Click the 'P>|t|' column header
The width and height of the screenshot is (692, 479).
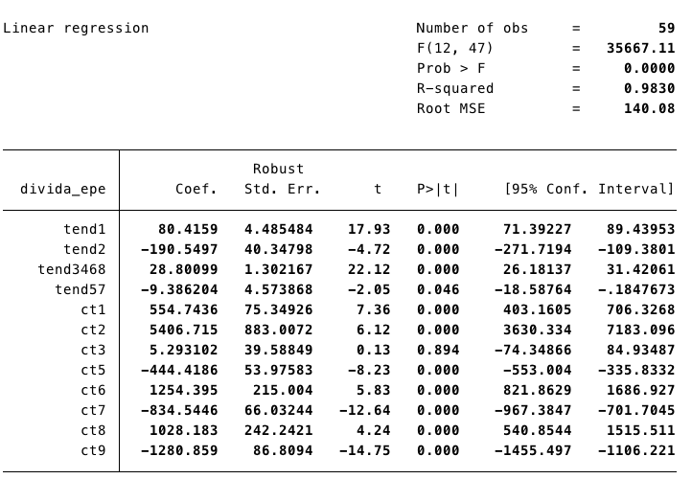click(x=438, y=189)
